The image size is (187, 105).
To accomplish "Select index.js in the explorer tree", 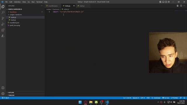I will pyautogui.click(x=25, y=17).
